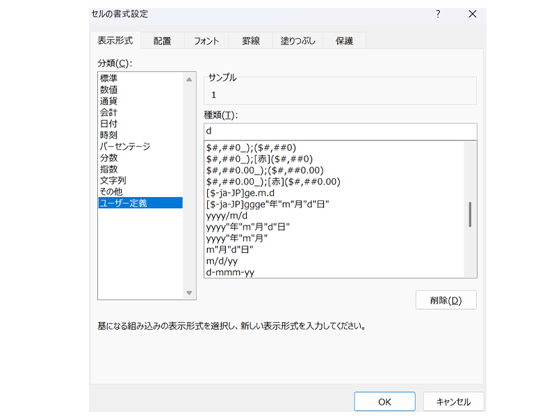Click the help question mark icon
This screenshot has height=419, width=556.
[438, 14]
